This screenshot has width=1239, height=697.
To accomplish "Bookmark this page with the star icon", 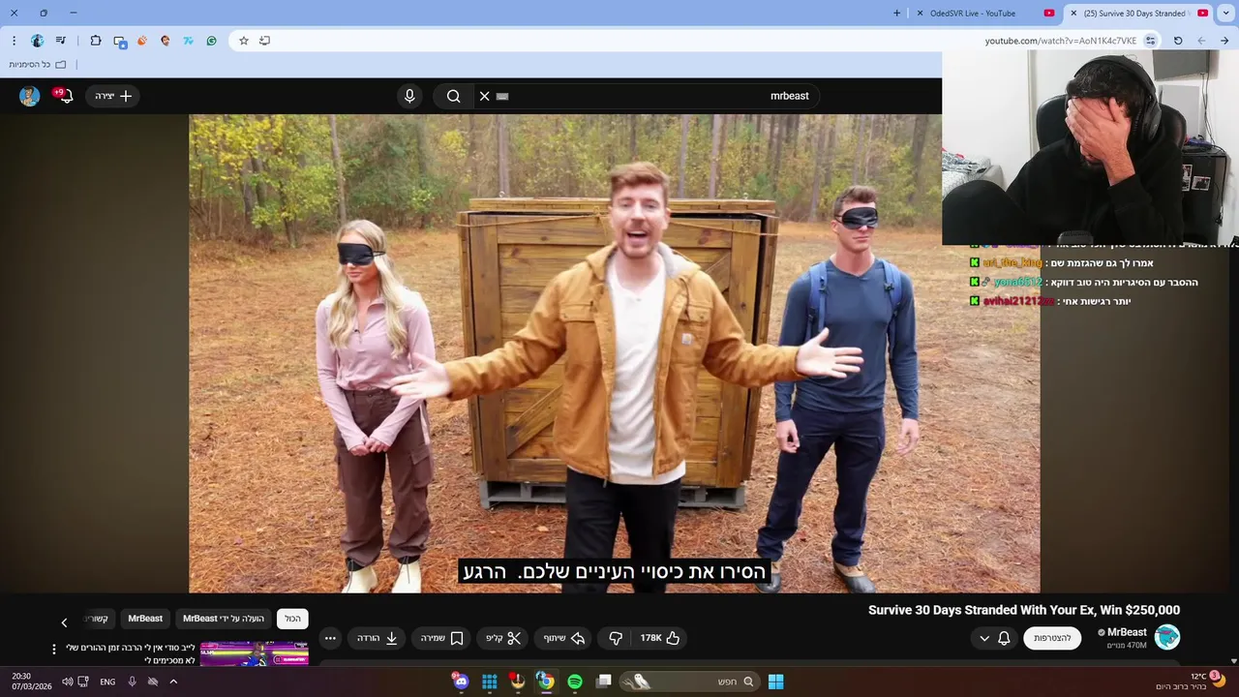I will pyautogui.click(x=244, y=41).
